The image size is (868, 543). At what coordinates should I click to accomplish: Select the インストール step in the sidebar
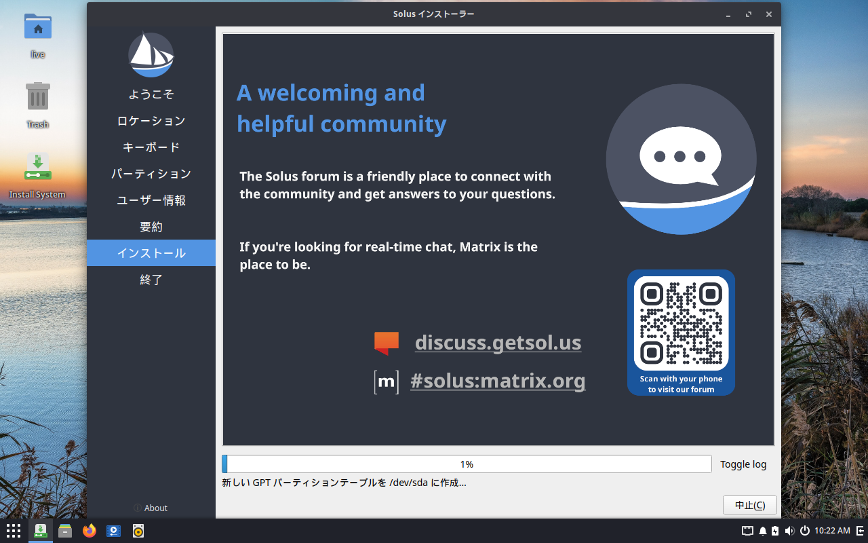pos(151,253)
